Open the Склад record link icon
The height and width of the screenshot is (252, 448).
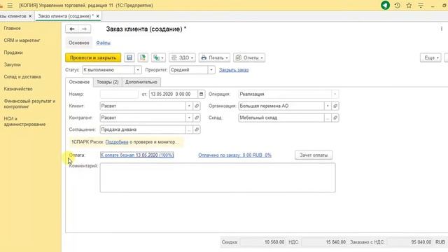335,118
